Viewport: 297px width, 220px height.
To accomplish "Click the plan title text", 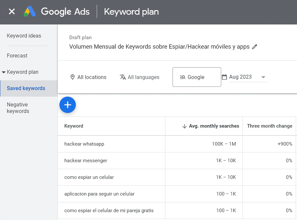I will [x=159, y=47].
